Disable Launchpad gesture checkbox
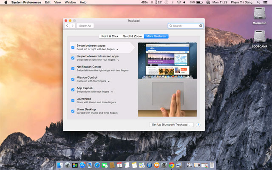Viewport: 272px width, 170px height. (73, 100)
